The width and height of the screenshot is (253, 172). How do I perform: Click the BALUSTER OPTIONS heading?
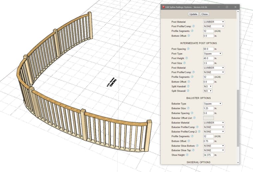(198, 98)
